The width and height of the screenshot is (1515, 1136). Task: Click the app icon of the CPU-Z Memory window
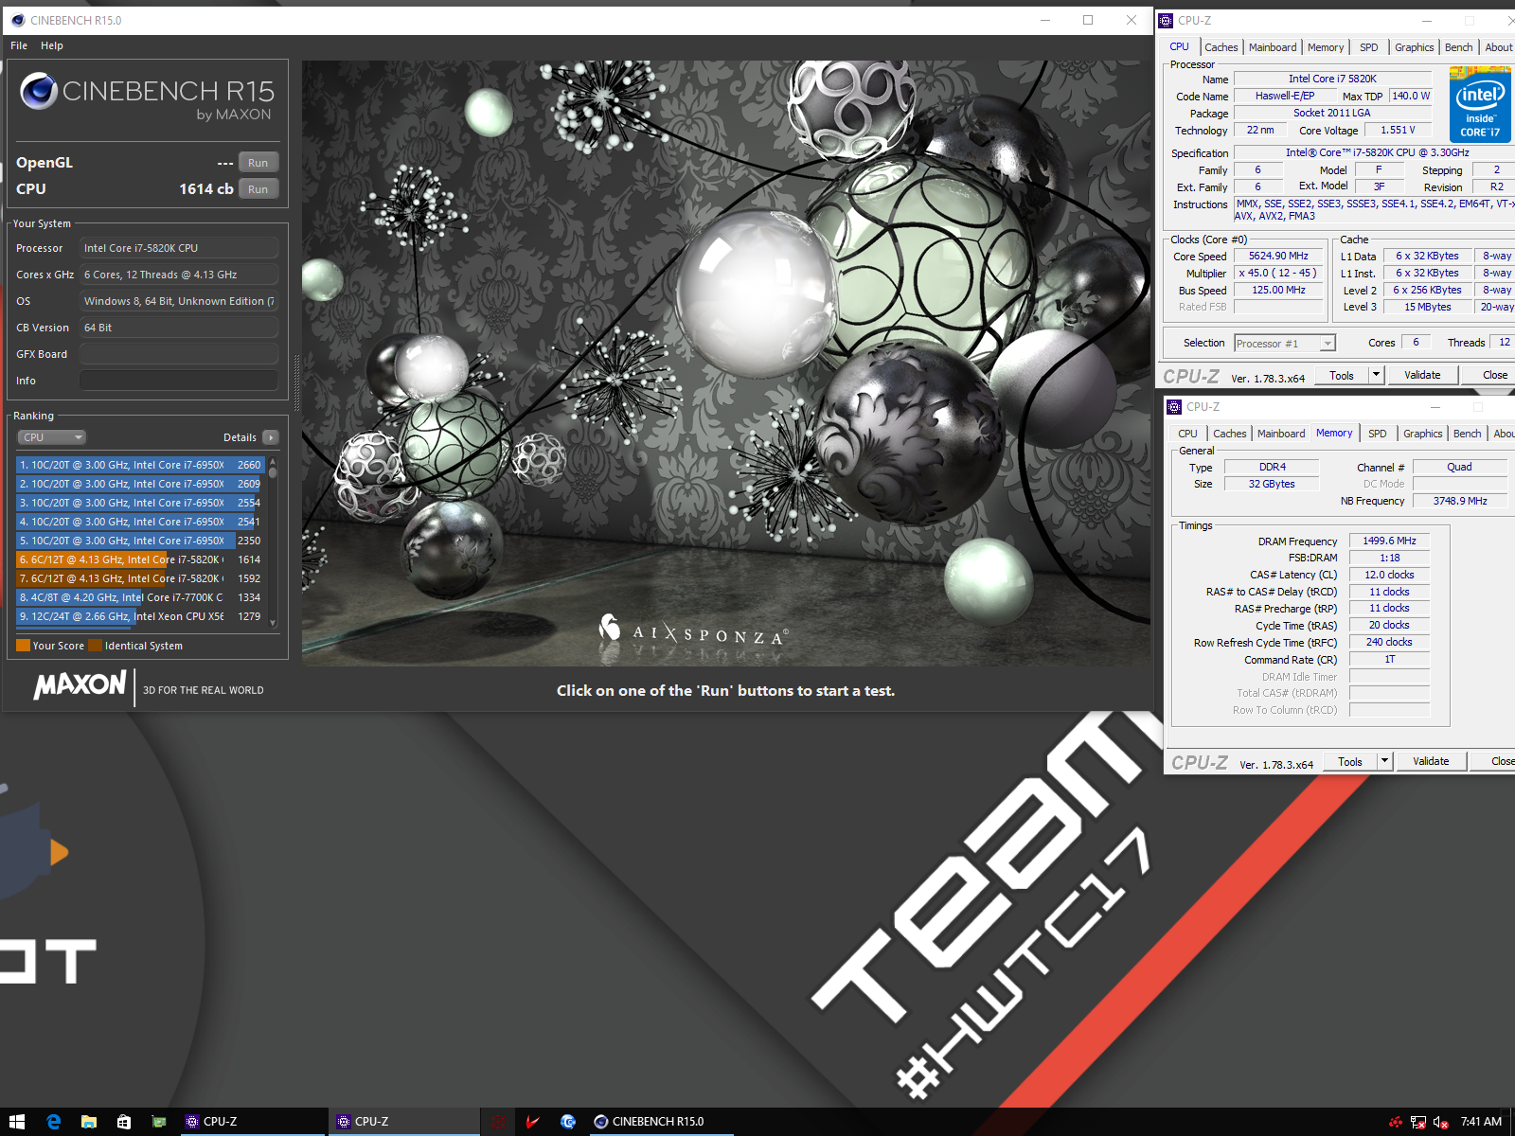click(x=1174, y=406)
